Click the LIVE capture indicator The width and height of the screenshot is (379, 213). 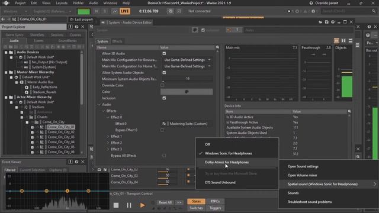[x=125, y=11]
